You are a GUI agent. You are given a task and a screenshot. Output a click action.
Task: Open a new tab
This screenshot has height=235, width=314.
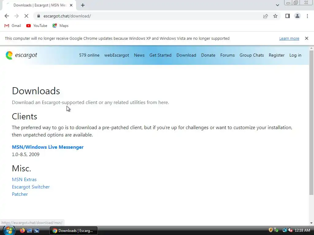(83, 5)
